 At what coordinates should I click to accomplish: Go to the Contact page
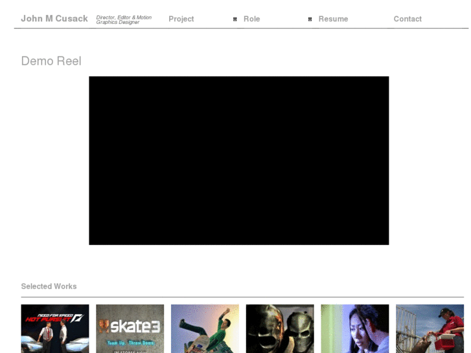pyautogui.click(x=408, y=19)
